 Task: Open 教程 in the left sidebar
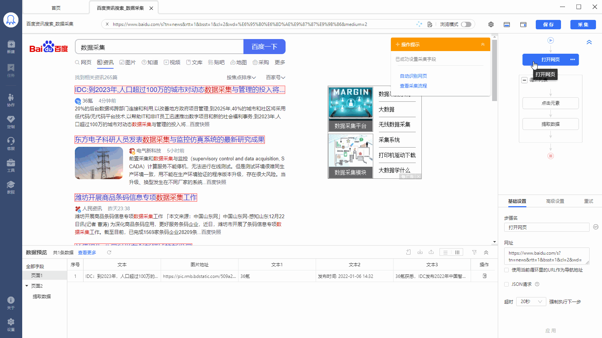point(11,187)
